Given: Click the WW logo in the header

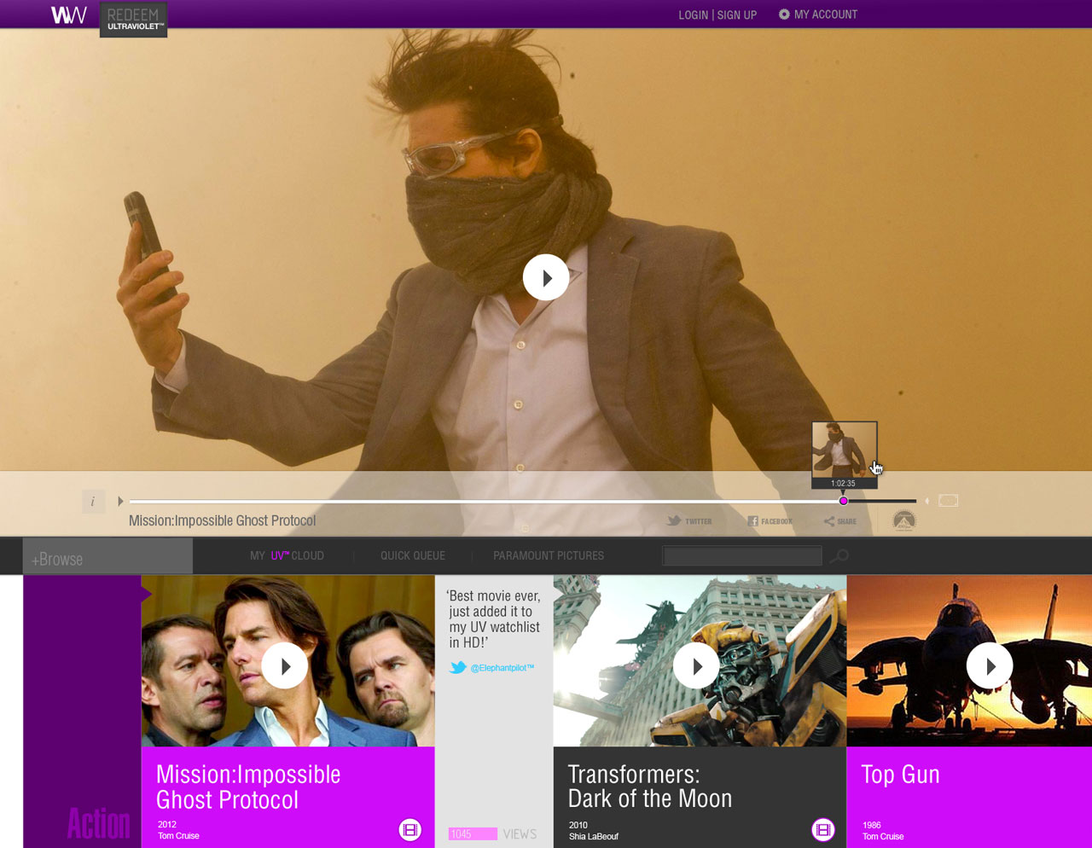Looking at the screenshot, I should tap(68, 15).
